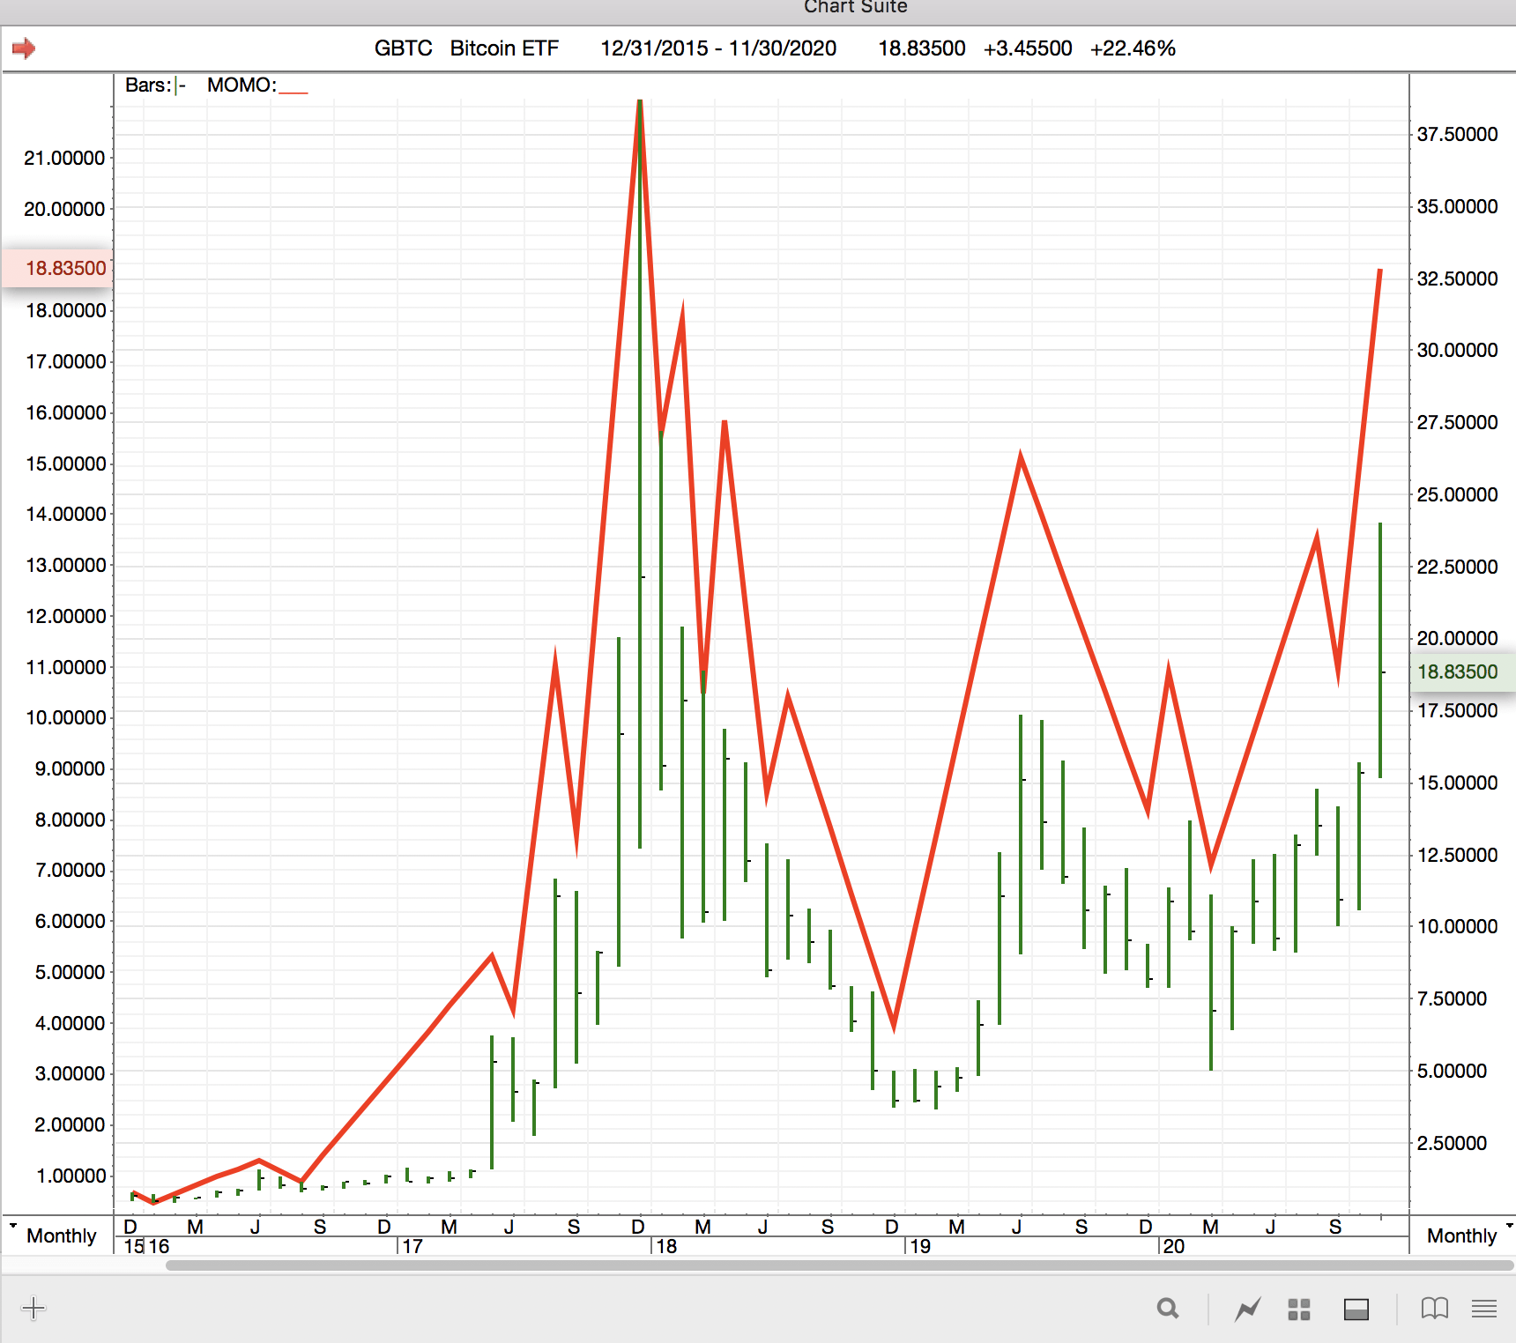
Task: Click the line chart style icon
Action: pos(1247,1310)
